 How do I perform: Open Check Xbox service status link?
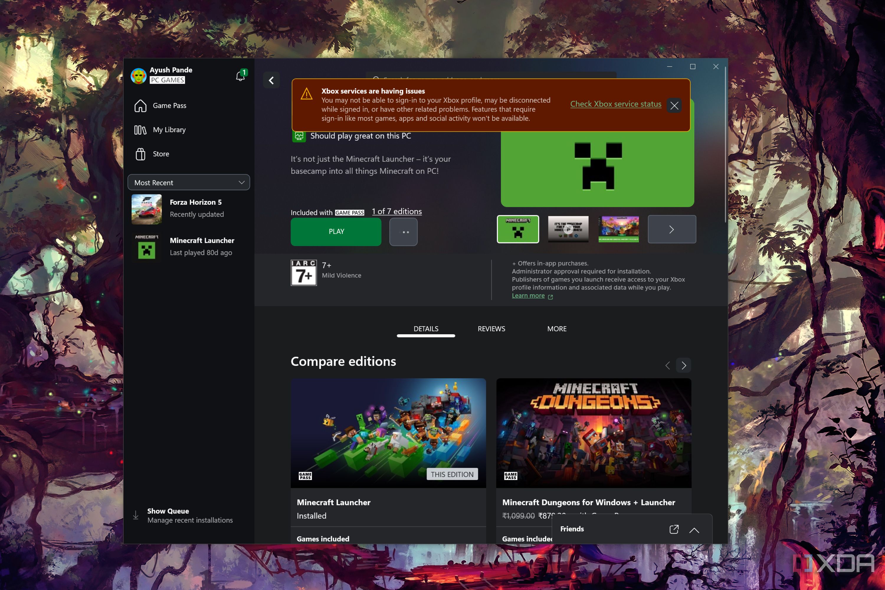coord(616,104)
